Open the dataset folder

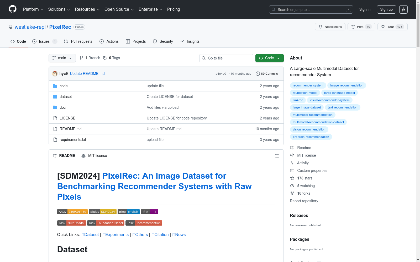point(66,97)
